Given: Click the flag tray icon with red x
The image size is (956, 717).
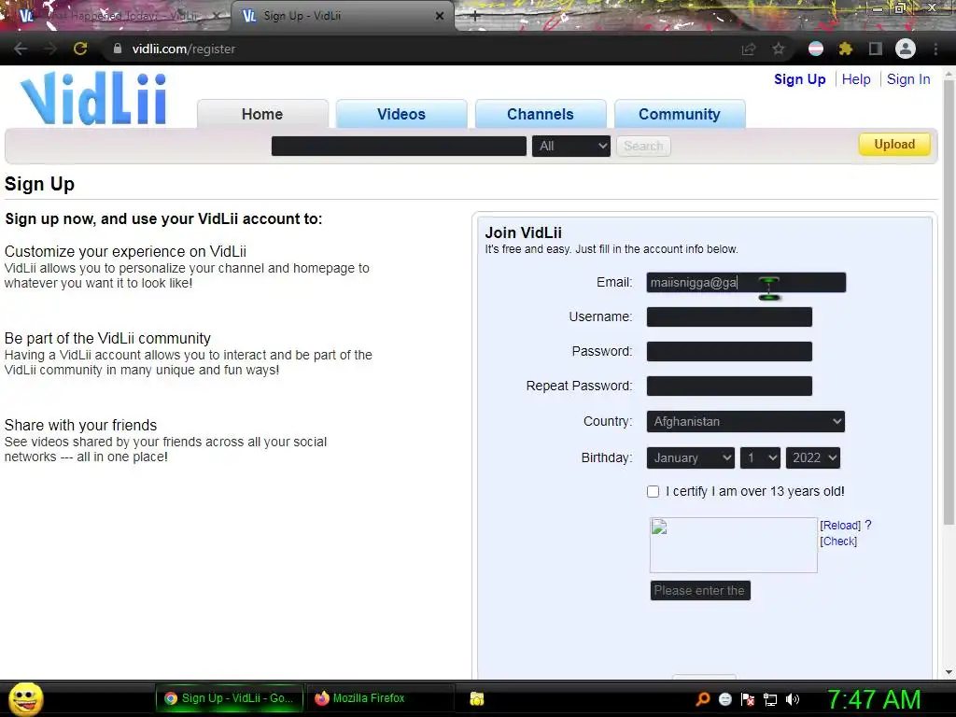Looking at the screenshot, I should [748, 699].
